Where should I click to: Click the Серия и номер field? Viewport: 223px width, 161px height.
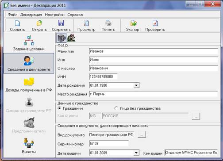pyautogui.click(x=109, y=144)
